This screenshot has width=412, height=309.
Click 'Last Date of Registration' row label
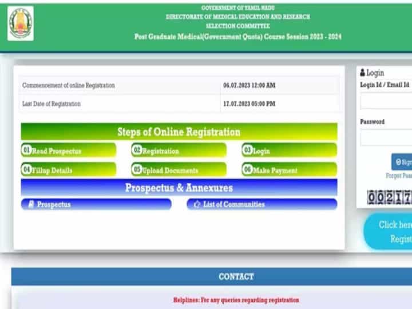click(51, 104)
